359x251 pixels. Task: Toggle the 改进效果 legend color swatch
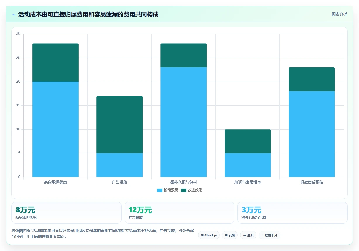tap(184, 190)
